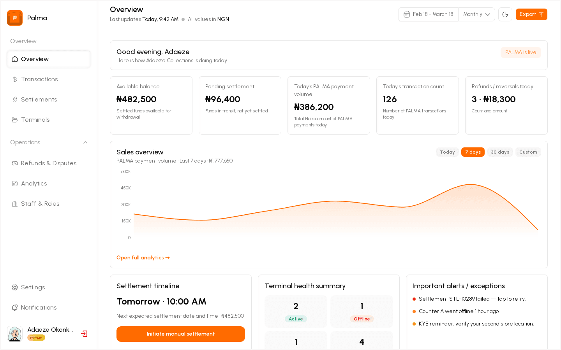The image size is (561, 350).
Task: Click the Notifications bell icon
Action: [15, 308]
